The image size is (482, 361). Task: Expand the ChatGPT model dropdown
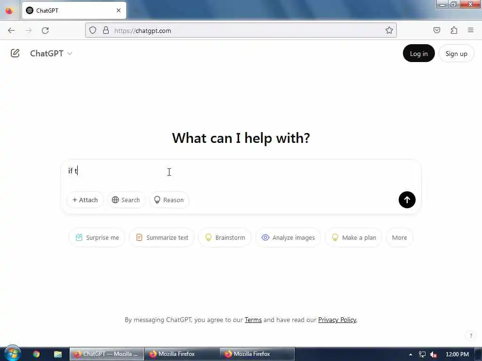tap(51, 54)
